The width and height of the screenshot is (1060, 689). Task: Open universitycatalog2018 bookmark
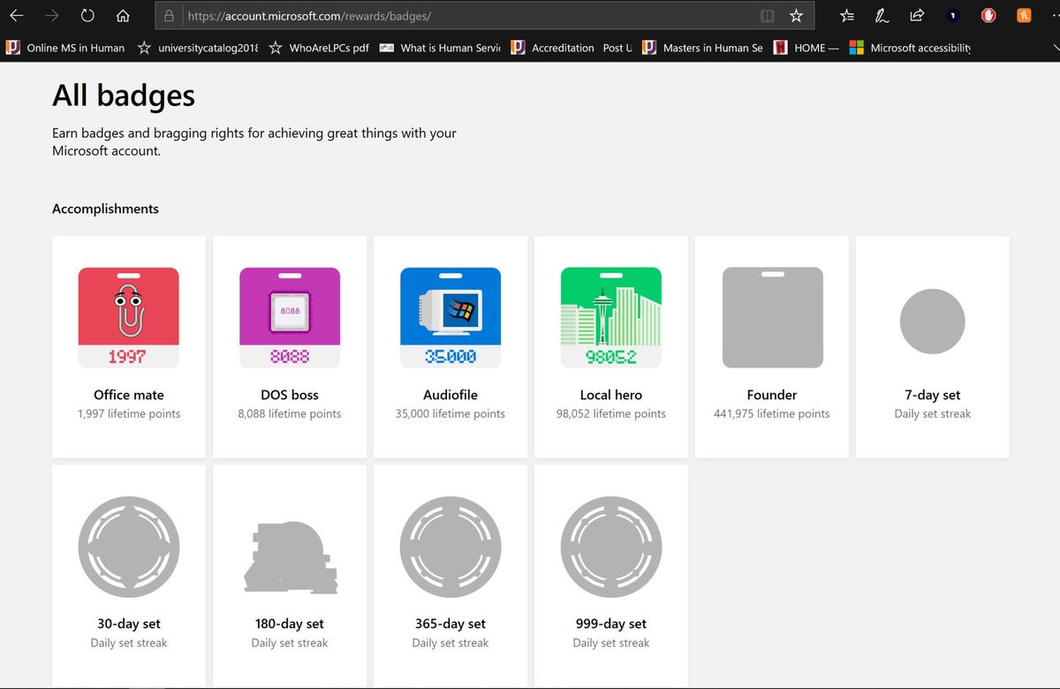point(197,48)
